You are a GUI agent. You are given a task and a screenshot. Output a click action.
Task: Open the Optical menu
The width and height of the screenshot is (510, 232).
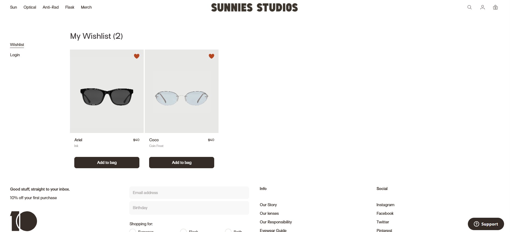(30, 7)
